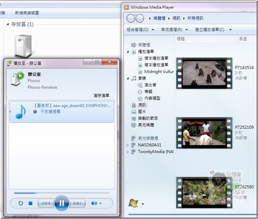Image resolution: width=258 pixels, height=219 pixels.
Task: Sort videos by the 標題 column
Action: coord(181,39)
